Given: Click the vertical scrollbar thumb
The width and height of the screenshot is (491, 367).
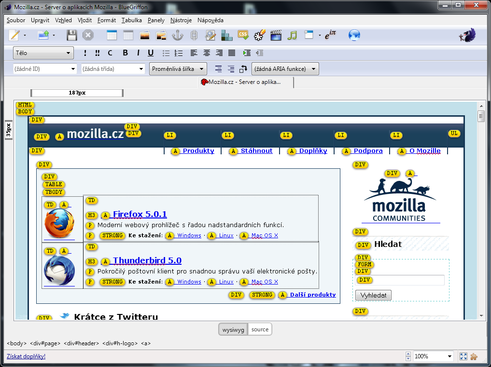Looking at the screenshot, I should click(481, 116).
